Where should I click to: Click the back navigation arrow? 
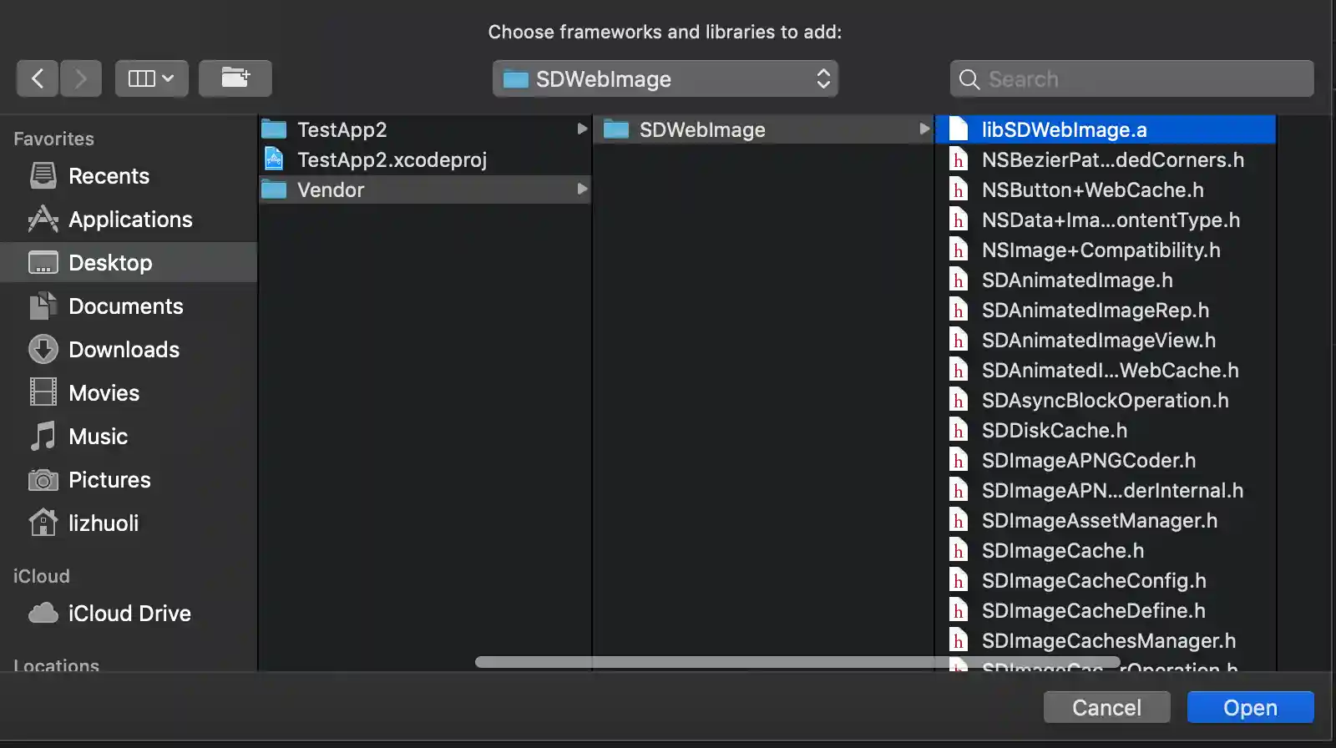(38, 78)
